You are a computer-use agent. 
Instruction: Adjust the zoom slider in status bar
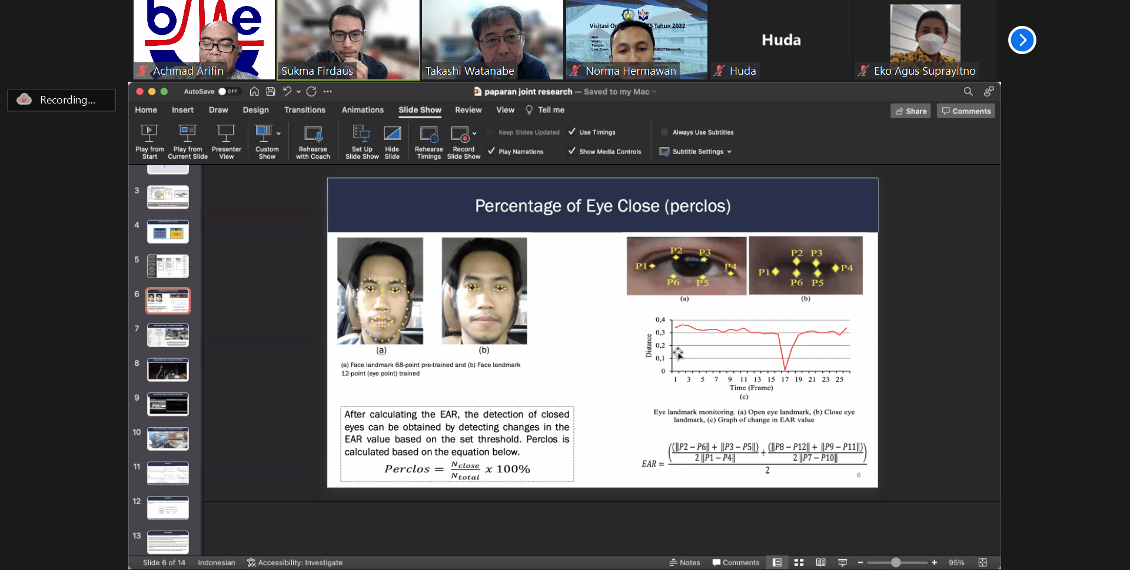point(895,562)
